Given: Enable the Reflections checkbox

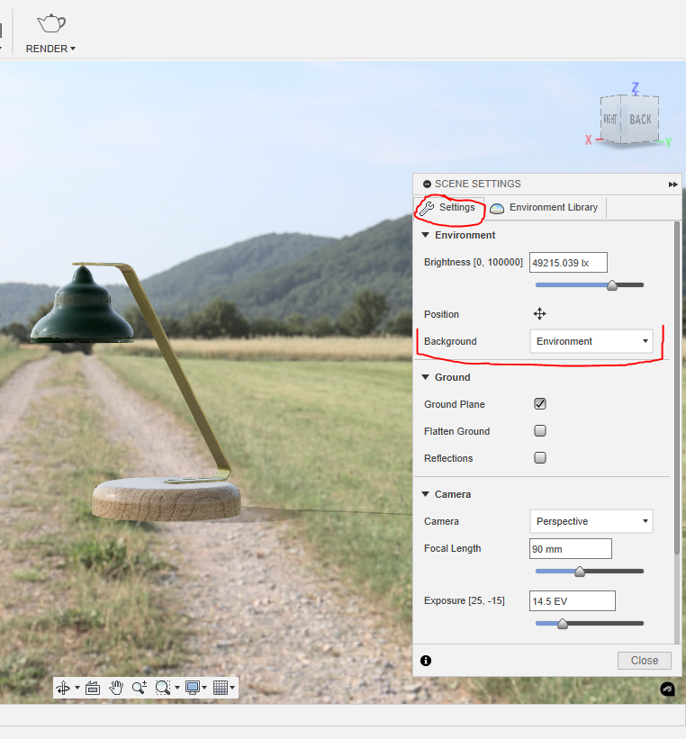Looking at the screenshot, I should (x=540, y=457).
